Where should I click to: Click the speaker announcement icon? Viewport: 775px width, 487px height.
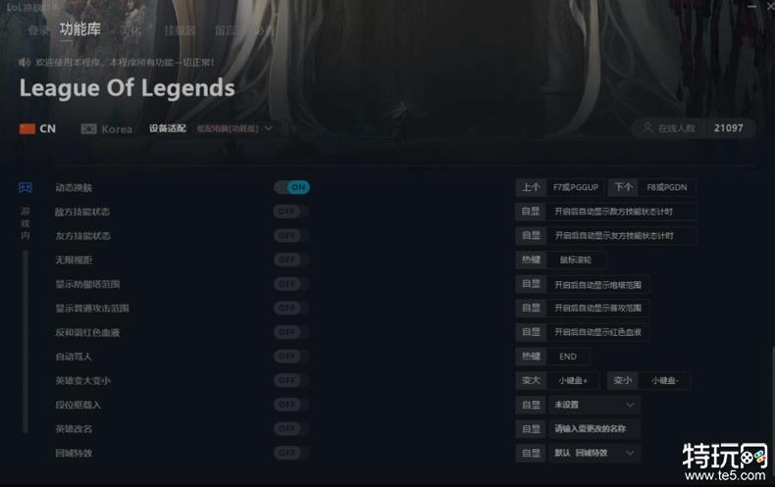pyautogui.click(x=25, y=63)
